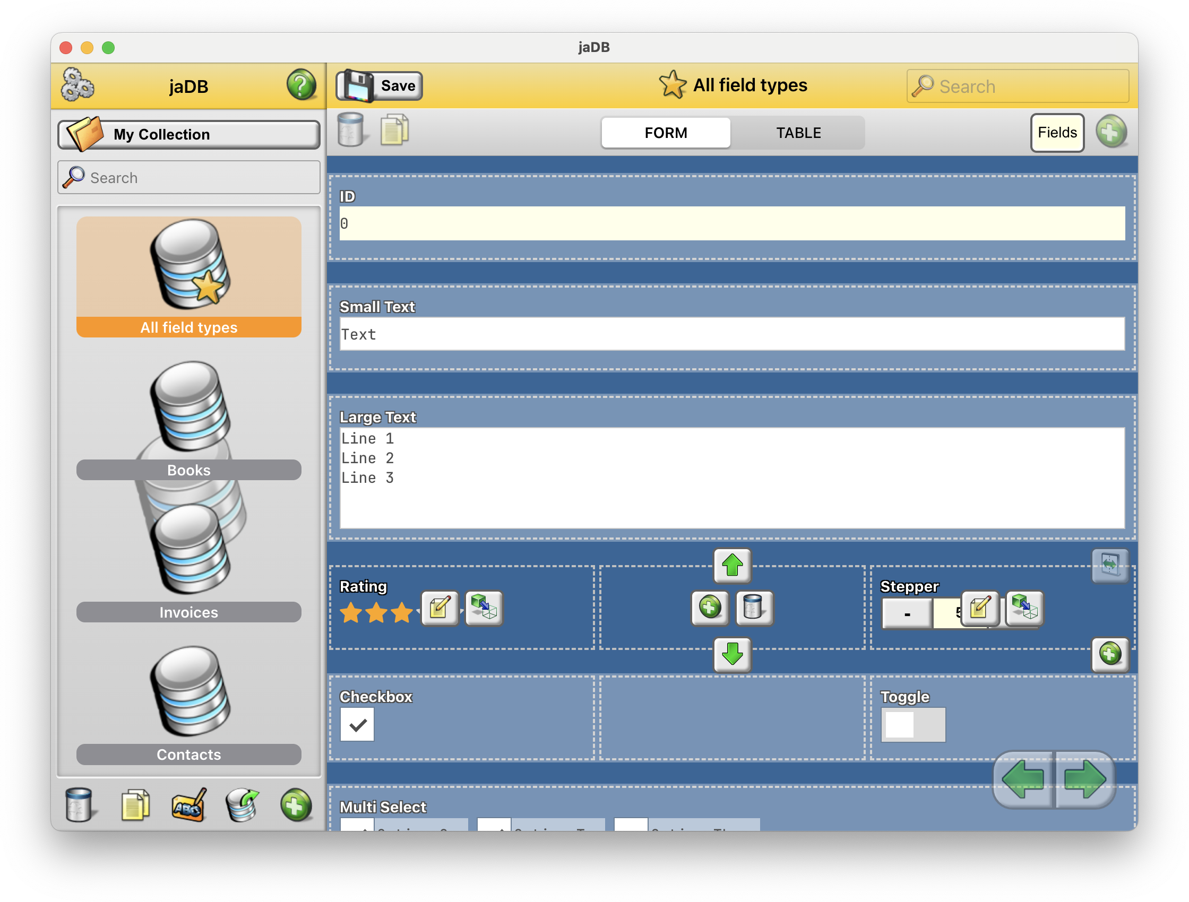
Task: Set Rating to three stars
Action: tap(401, 612)
